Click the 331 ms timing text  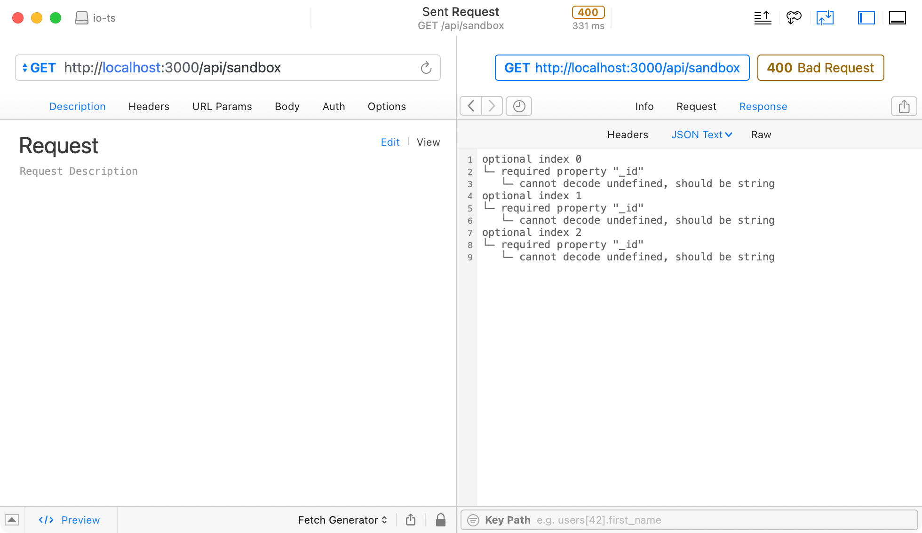coord(588,26)
